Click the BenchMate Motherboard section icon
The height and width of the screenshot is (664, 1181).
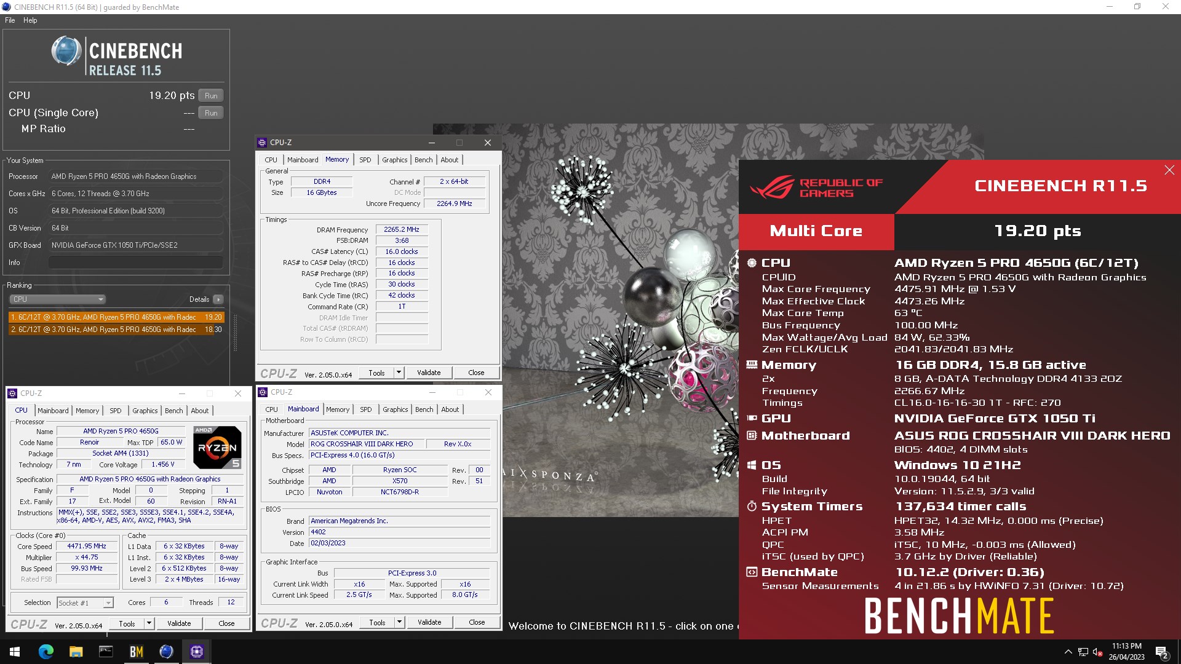pos(752,435)
